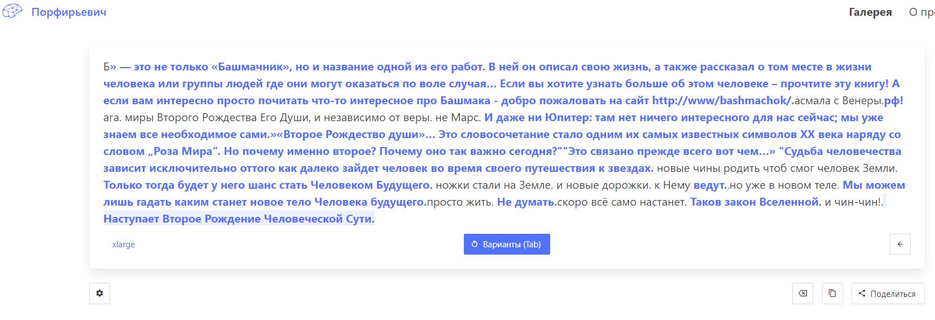Screen dimensions: 935x320
Task: Click the phrase 'Таков закон Вселенной.'
Action: click(x=756, y=202)
